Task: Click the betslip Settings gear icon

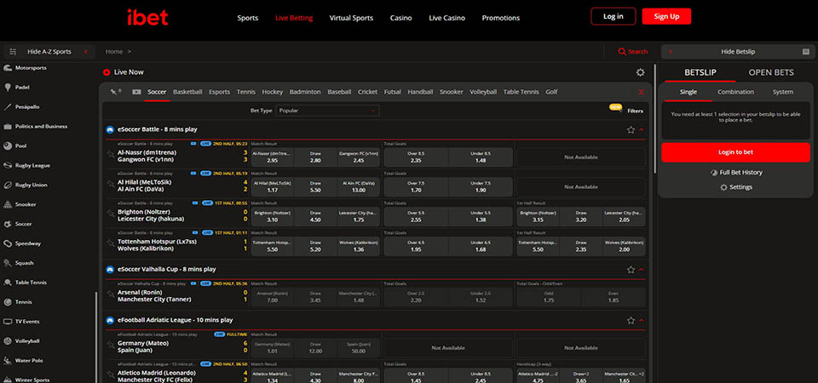Action: (723, 187)
